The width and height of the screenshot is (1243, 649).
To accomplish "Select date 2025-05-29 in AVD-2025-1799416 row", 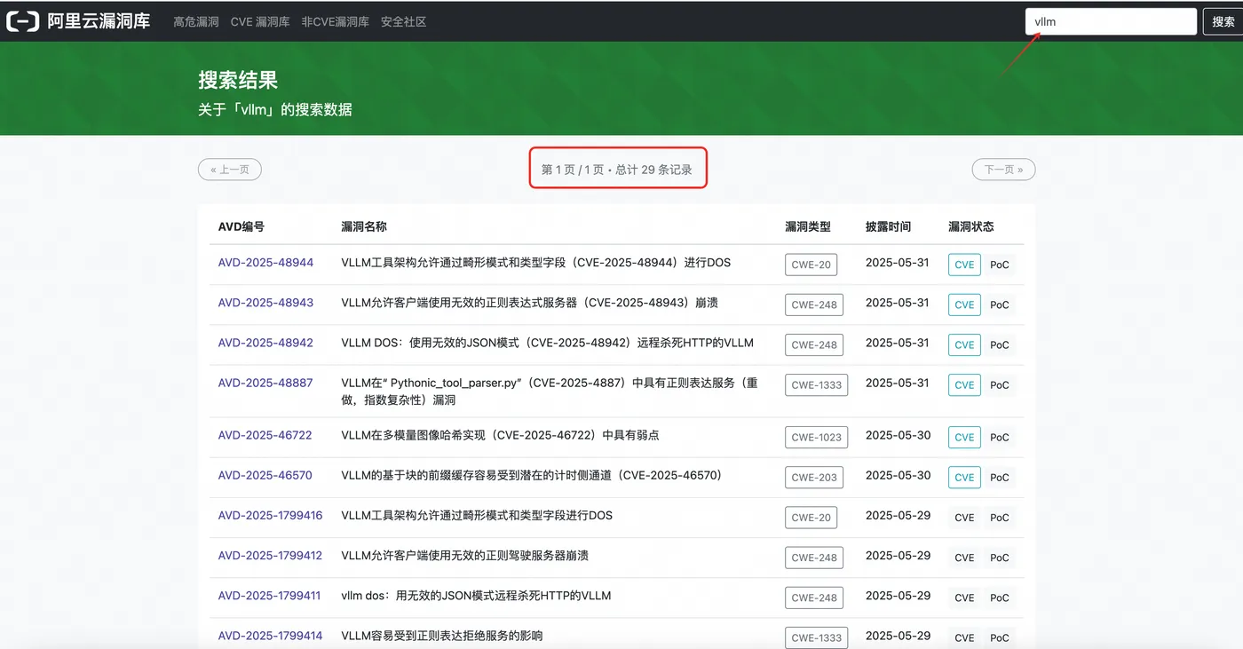I will click(898, 515).
